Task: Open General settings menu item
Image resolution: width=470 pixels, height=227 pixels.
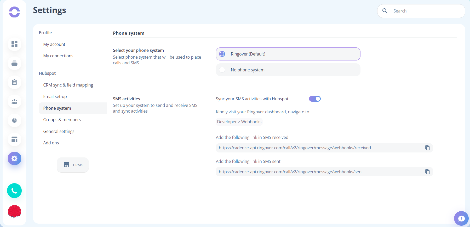Action: click(59, 131)
